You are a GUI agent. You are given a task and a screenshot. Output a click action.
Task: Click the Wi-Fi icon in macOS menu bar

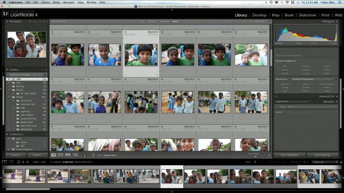point(287,2)
